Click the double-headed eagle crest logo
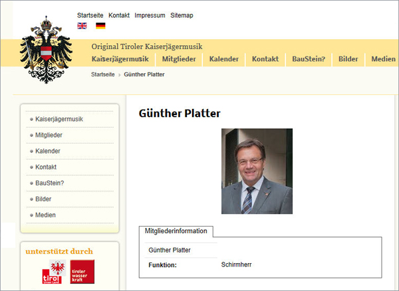Viewport: 399px width, 291px height. [x=46, y=50]
